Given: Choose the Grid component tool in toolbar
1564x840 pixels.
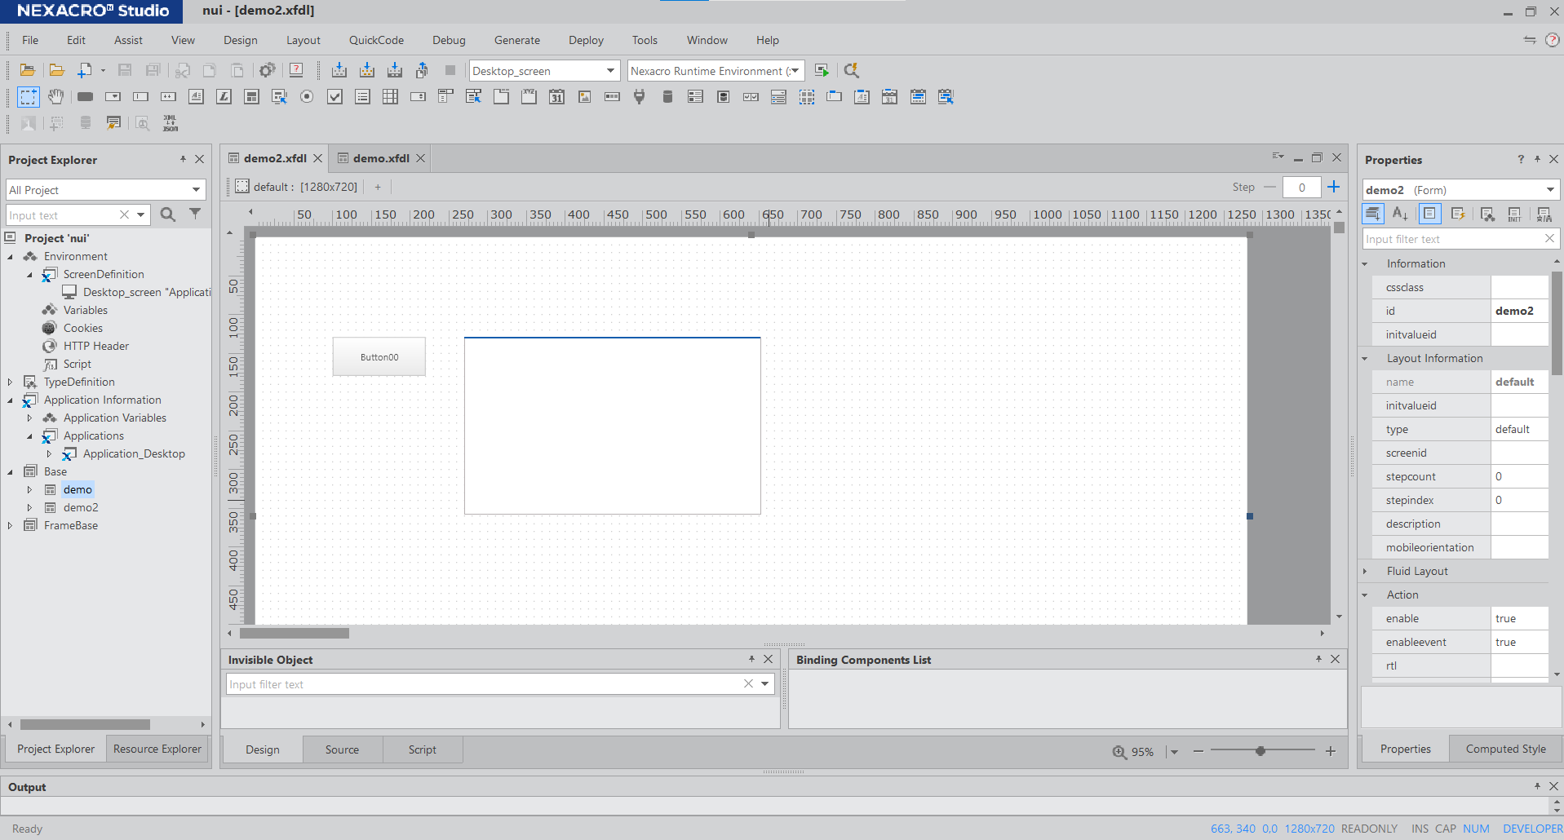Looking at the screenshot, I should [390, 97].
